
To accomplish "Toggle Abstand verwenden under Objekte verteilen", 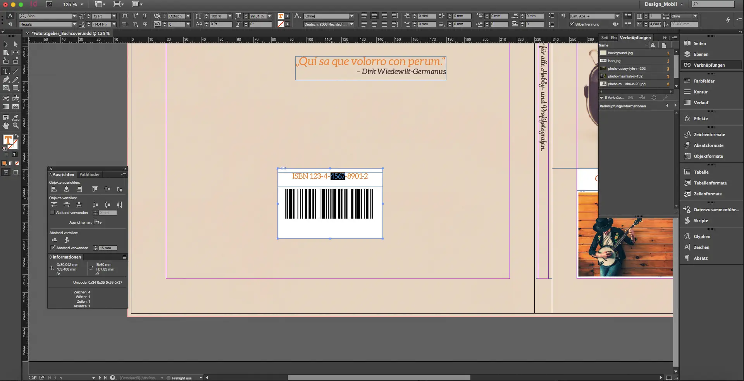I will coord(53,212).
